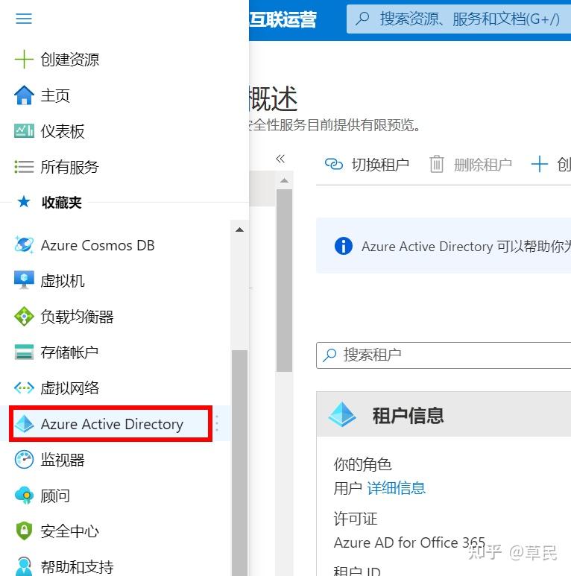This screenshot has height=576, width=571.
Task: Open 虚拟网络 in favorites
Action: 69,387
